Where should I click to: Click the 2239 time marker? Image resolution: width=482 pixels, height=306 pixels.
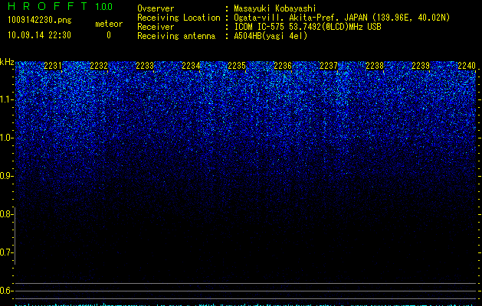point(421,65)
